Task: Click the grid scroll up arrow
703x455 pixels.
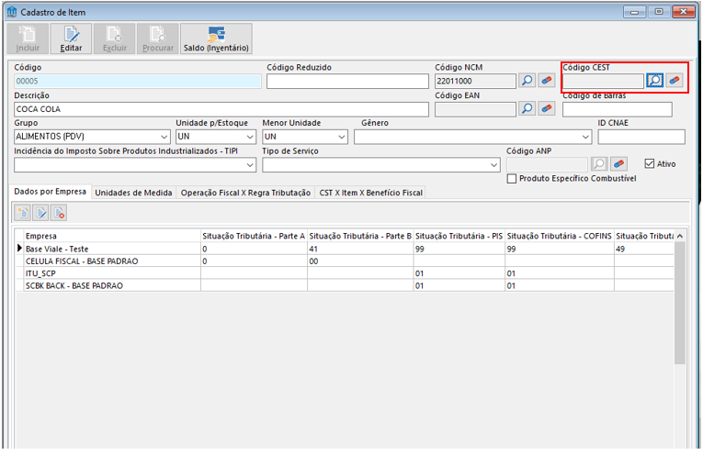Action: tap(680, 236)
